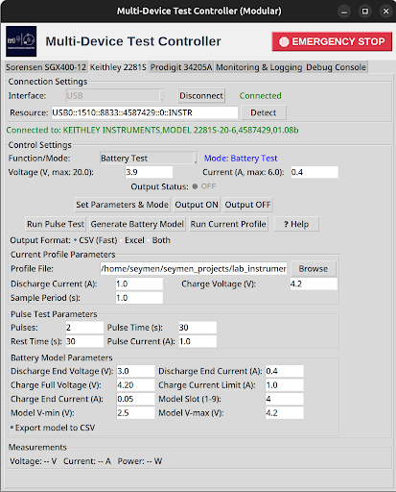This screenshot has height=492, width=396.
Task: Close the Multi-Device Test Controller window
Action: point(385,12)
